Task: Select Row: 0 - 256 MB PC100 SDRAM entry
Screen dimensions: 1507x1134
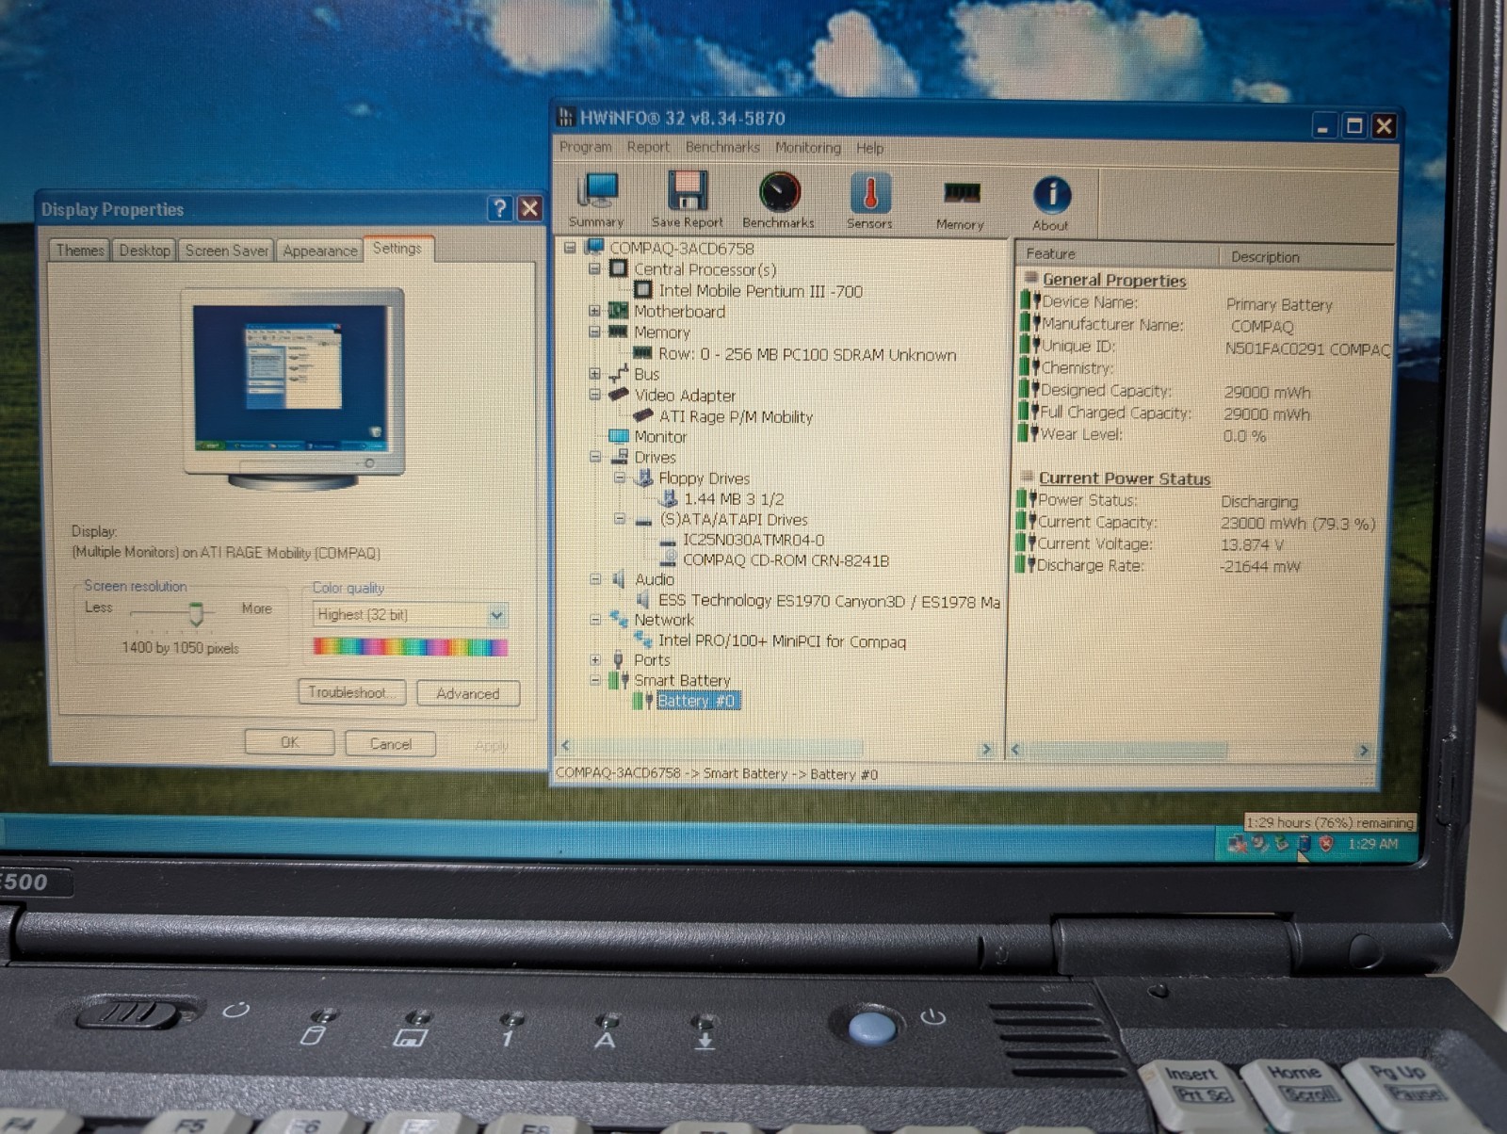Action: (806, 354)
